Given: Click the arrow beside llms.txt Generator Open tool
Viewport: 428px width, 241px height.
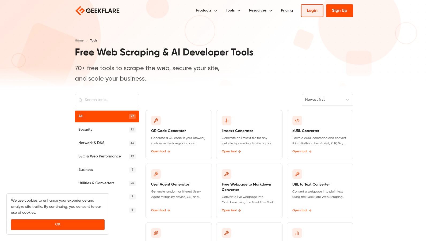Looking at the screenshot, I should click(x=239, y=152).
